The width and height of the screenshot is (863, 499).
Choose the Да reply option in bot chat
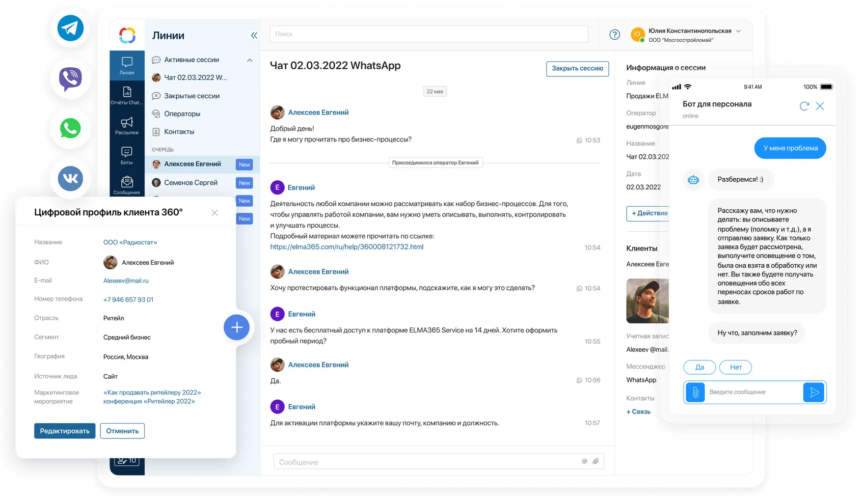pos(699,367)
